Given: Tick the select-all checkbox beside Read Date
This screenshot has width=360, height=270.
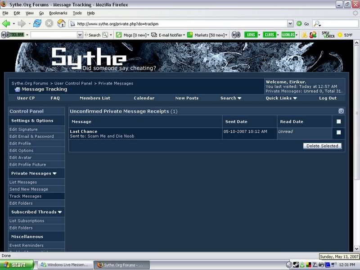Looking at the screenshot, I should click(339, 121).
